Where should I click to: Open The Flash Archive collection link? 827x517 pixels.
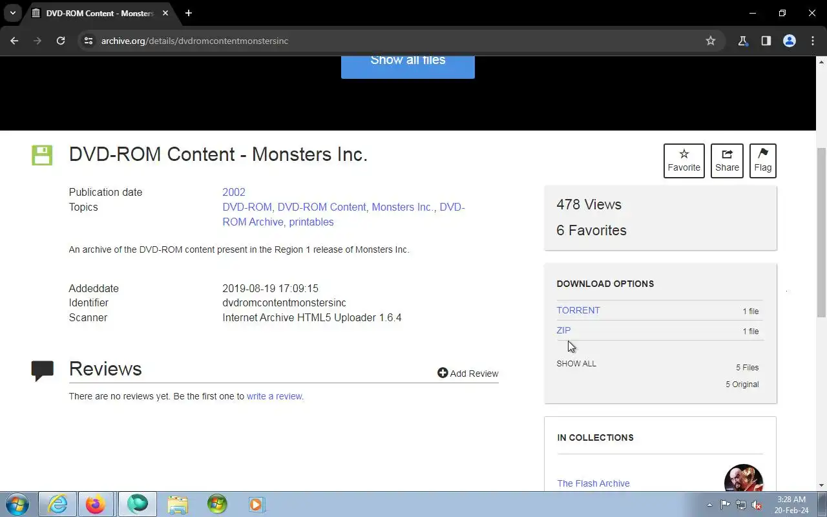click(x=593, y=483)
